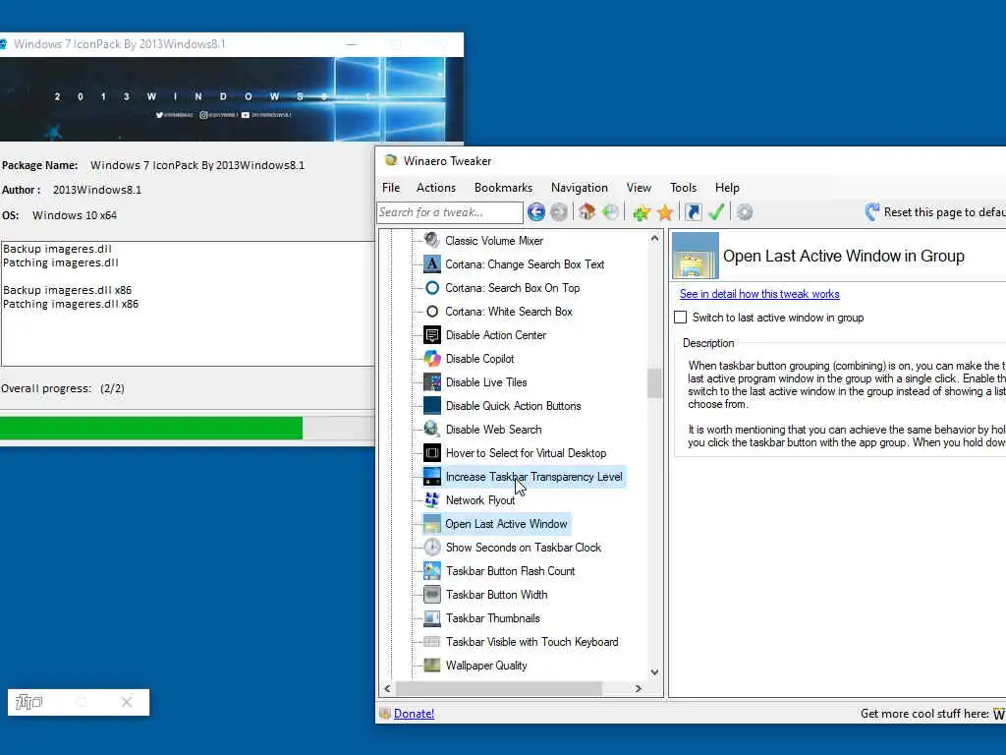
Task: Click the add bookmark star-plus icon
Action: 641,212
